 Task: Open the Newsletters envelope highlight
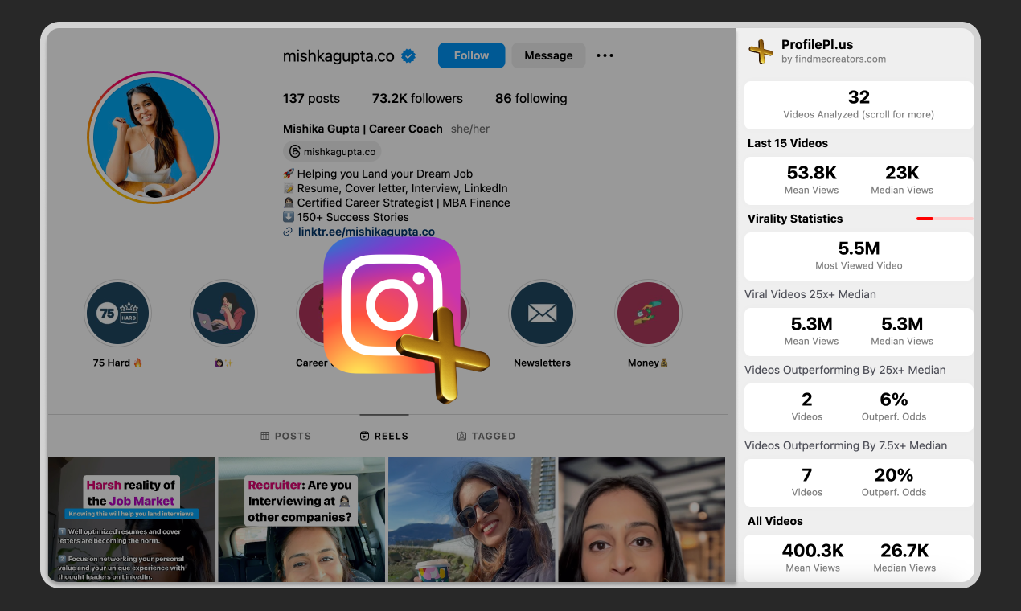(x=542, y=313)
